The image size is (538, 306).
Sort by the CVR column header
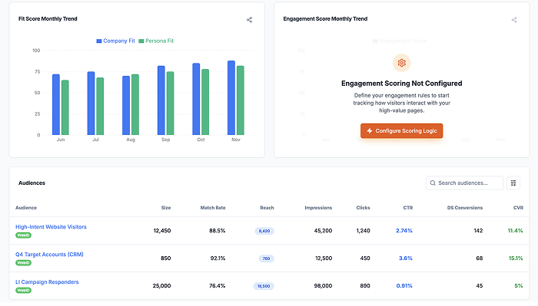pos(518,208)
